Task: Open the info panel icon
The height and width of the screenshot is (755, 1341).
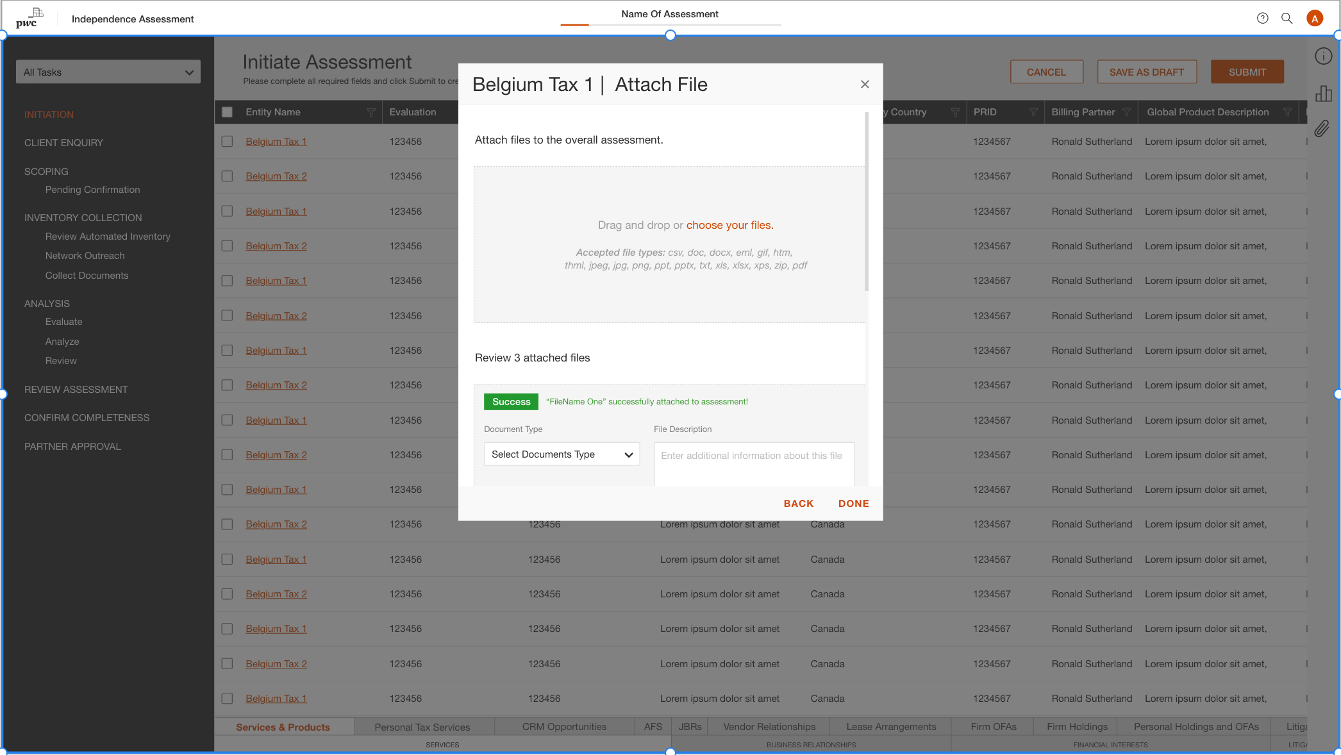Action: [1323, 56]
